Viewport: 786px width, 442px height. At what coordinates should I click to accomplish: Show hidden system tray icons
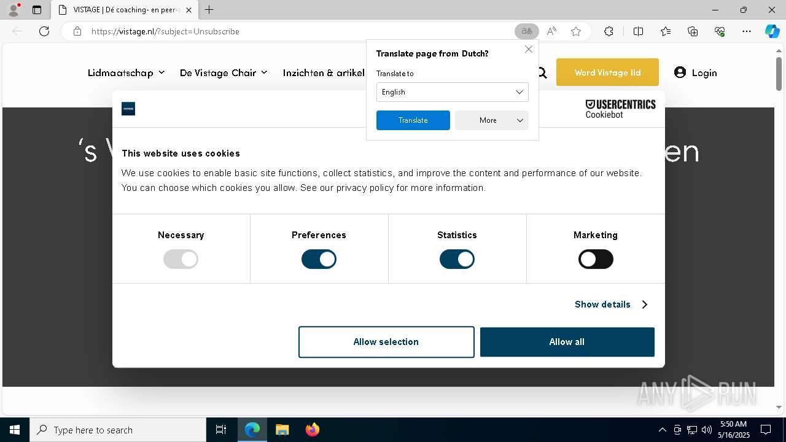pyautogui.click(x=662, y=430)
